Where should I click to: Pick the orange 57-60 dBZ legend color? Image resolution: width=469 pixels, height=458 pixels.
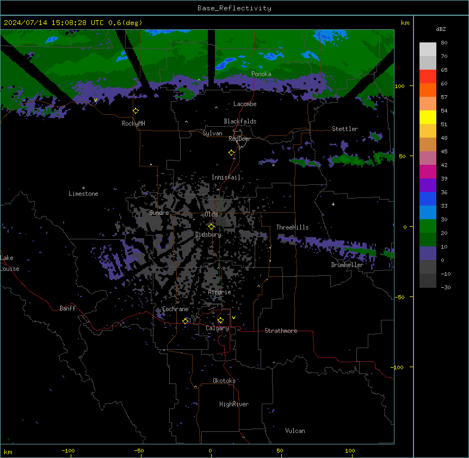(x=428, y=90)
